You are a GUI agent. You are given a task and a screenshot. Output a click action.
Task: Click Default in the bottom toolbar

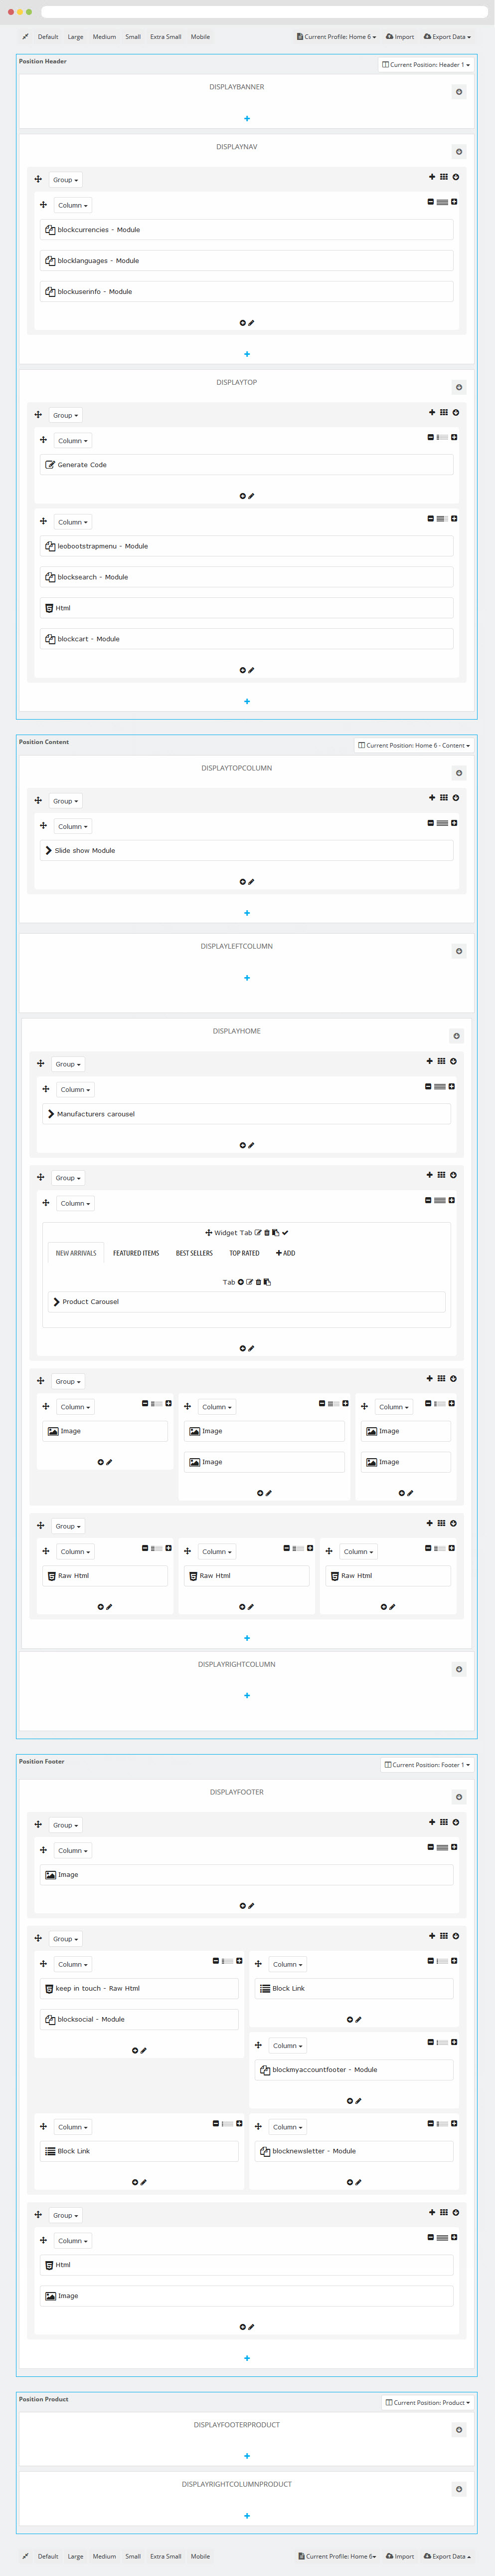[x=48, y=2556]
